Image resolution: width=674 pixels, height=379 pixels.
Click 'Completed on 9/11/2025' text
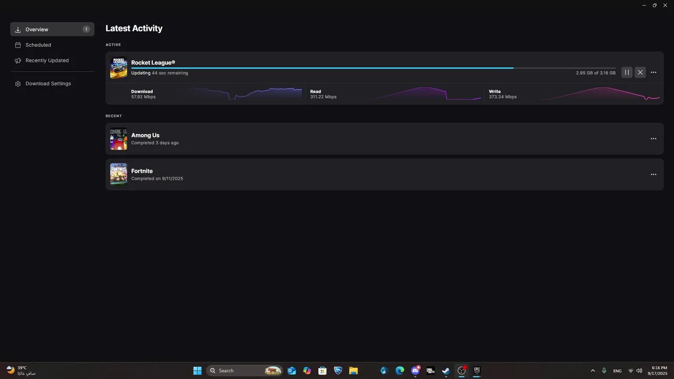[157, 179]
